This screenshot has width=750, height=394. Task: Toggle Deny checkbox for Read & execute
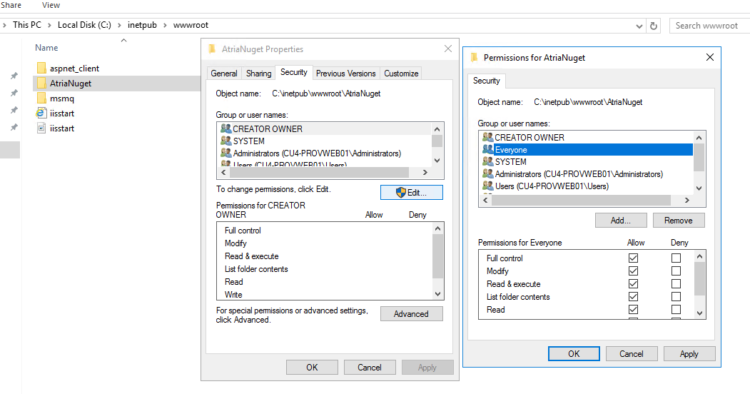[x=676, y=284]
